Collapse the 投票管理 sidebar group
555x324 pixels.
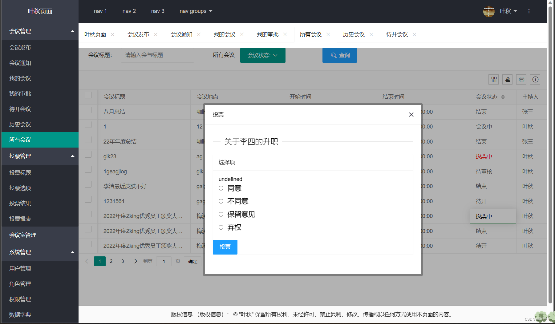(x=40, y=156)
